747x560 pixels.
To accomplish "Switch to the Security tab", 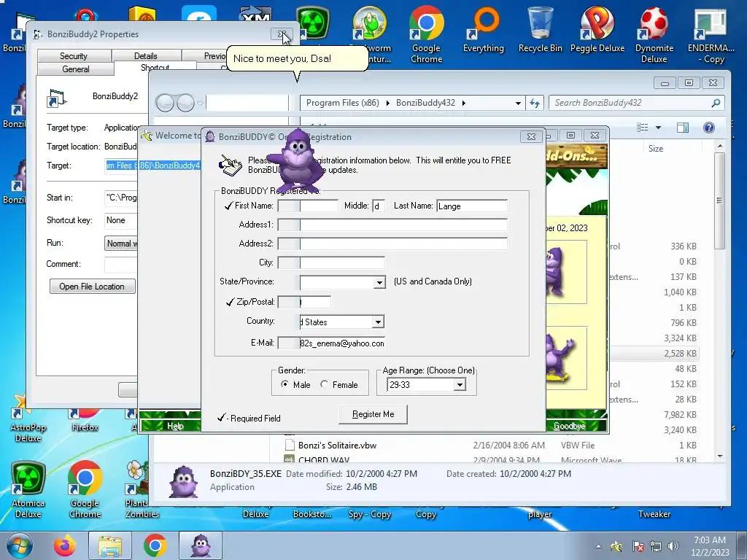I will 74,55.
